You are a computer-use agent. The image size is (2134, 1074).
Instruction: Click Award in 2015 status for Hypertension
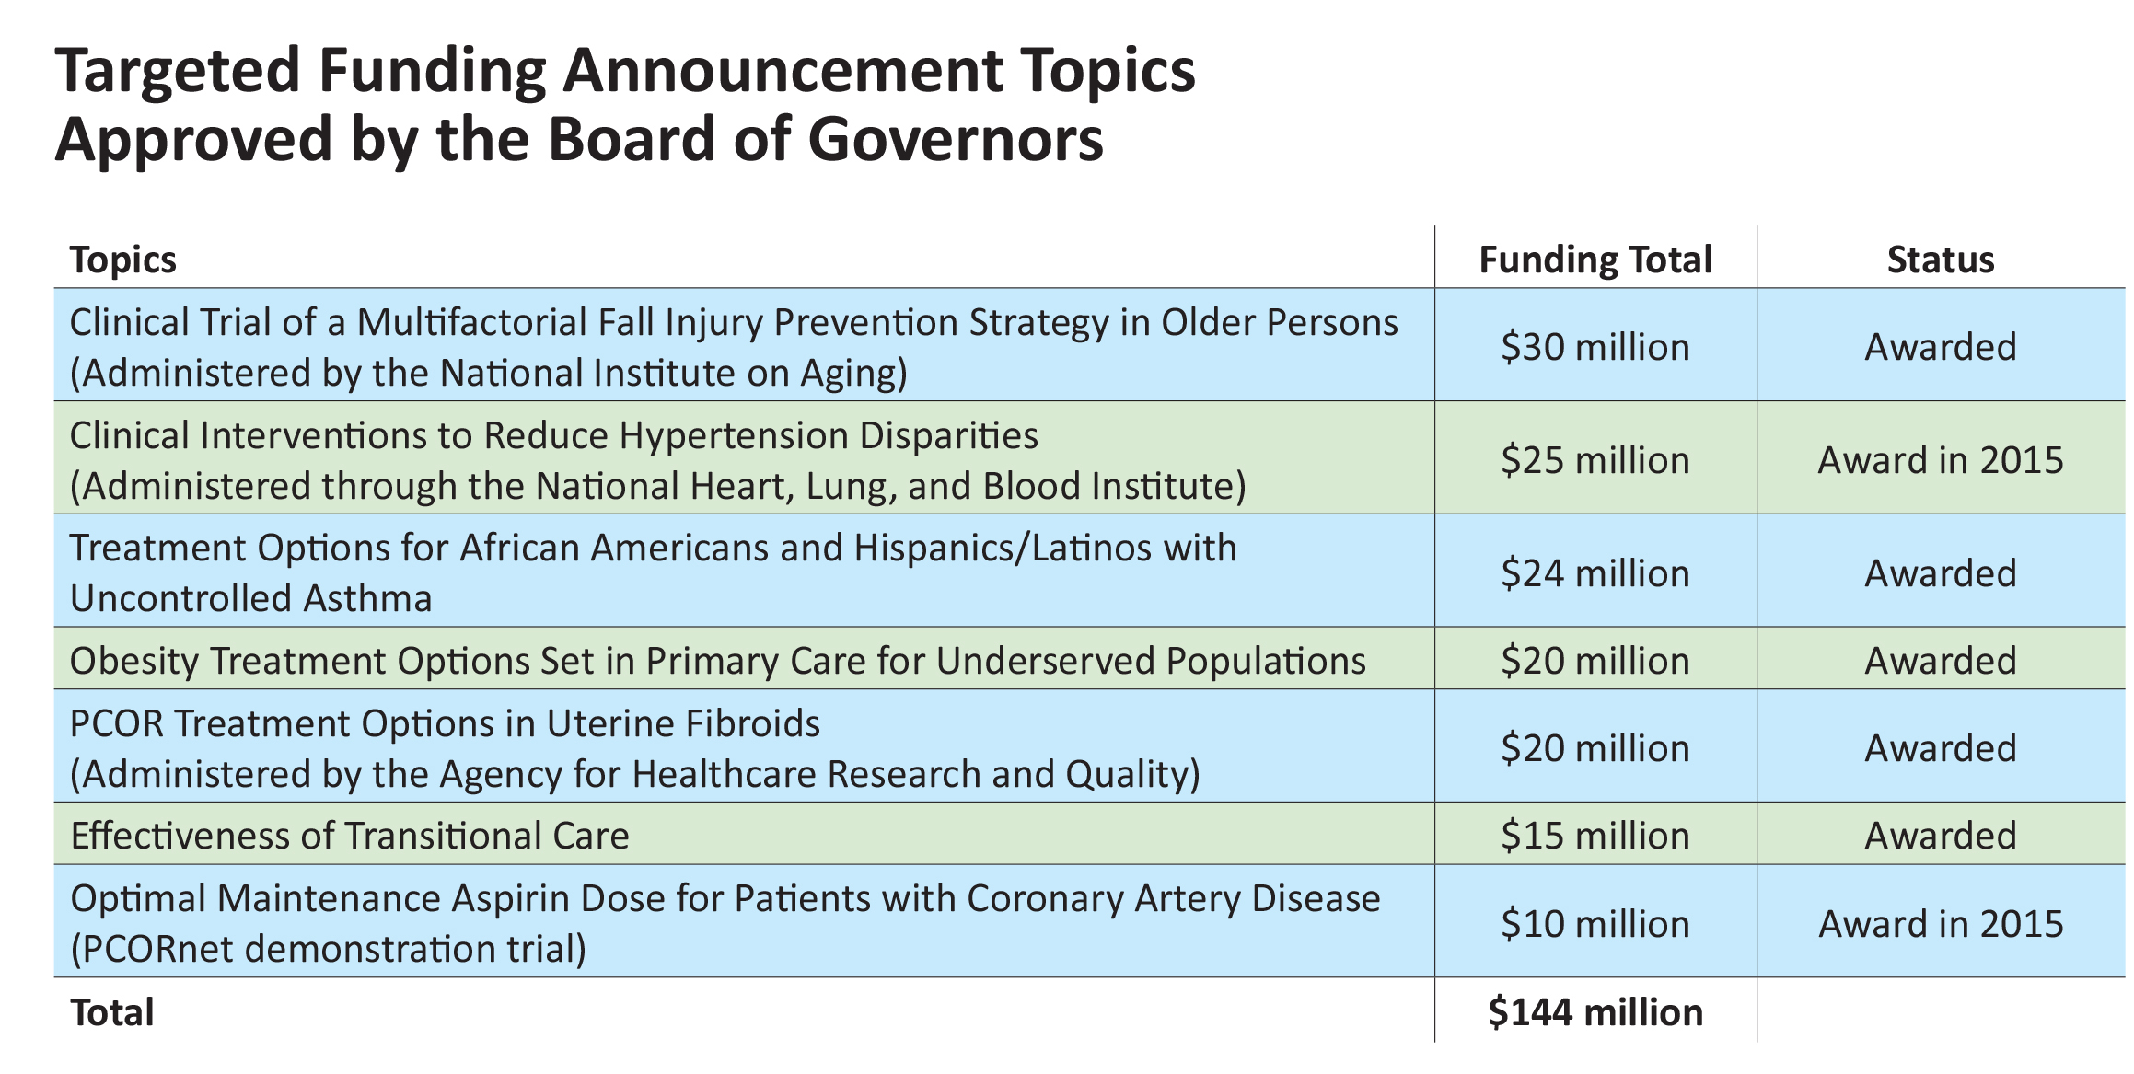tap(1940, 460)
